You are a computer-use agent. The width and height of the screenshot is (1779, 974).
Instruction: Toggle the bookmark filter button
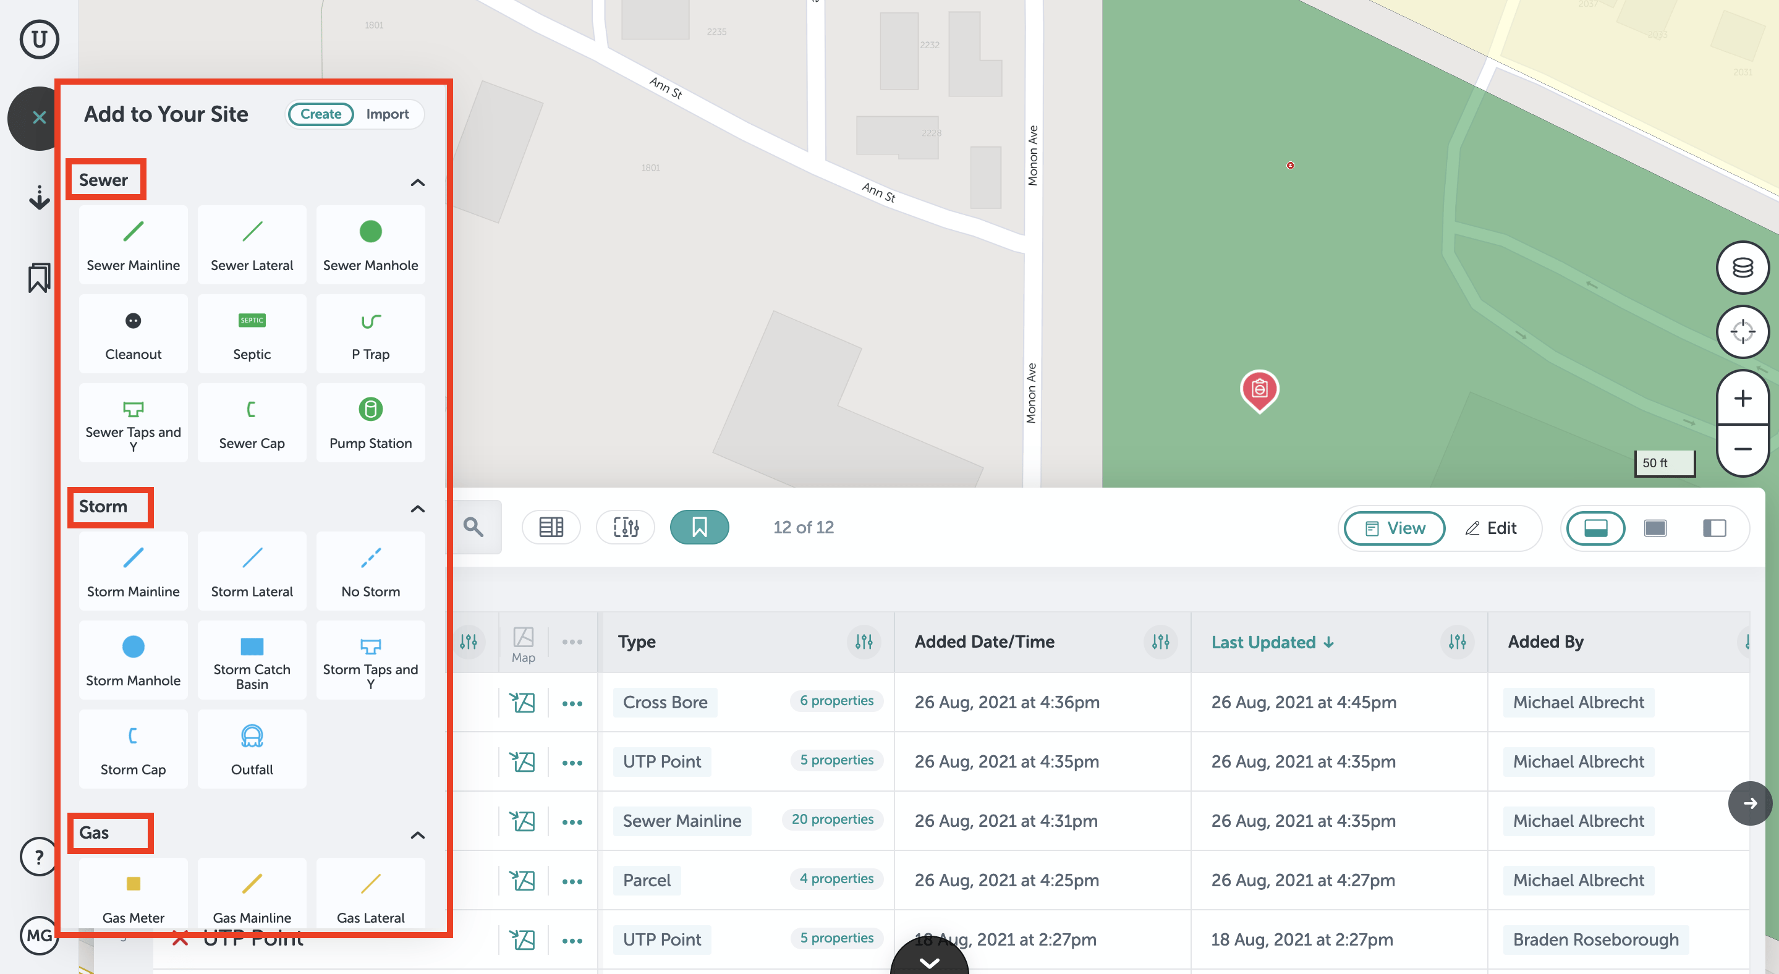coord(699,527)
